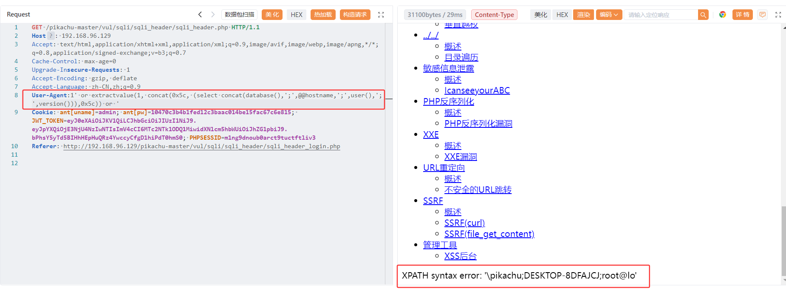Click the User-Agent header line
The height and width of the screenshot is (290, 786).
point(206,99)
